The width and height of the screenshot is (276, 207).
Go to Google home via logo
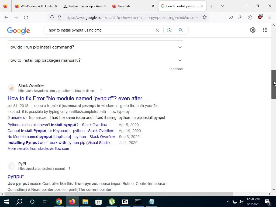(x=19, y=31)
